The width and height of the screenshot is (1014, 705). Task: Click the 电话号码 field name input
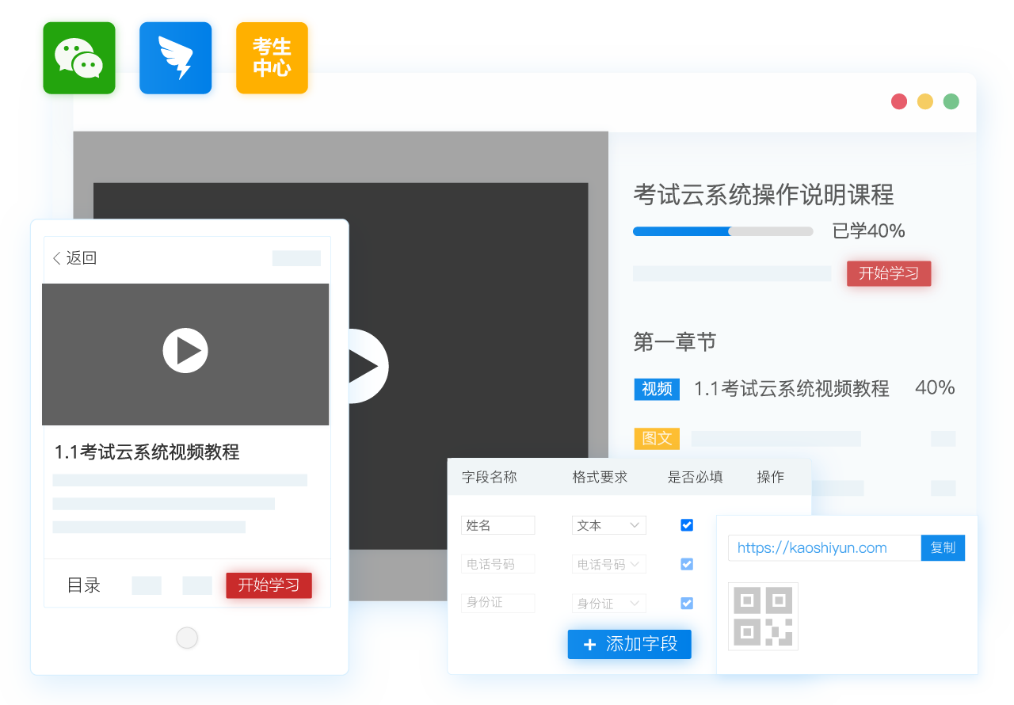498,564
